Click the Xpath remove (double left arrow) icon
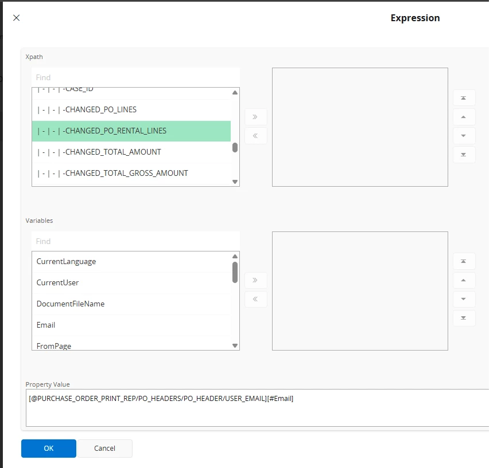The width and height of the screenshot is (501, 468). 255,136
